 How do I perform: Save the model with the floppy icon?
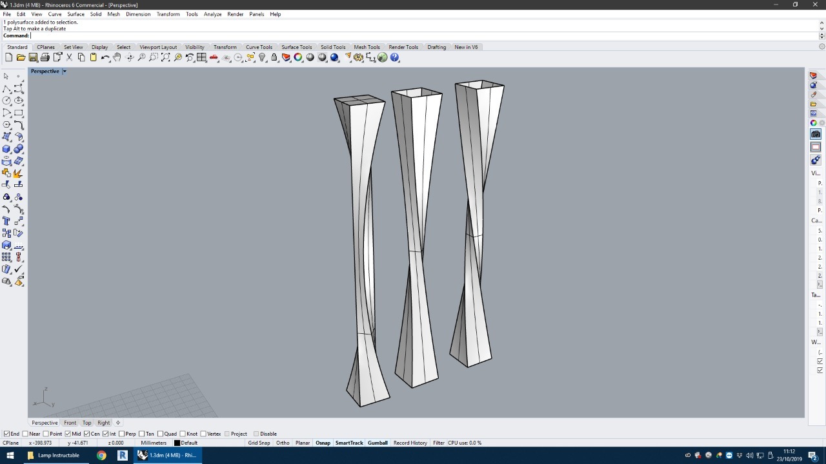[x=33, y=57]
